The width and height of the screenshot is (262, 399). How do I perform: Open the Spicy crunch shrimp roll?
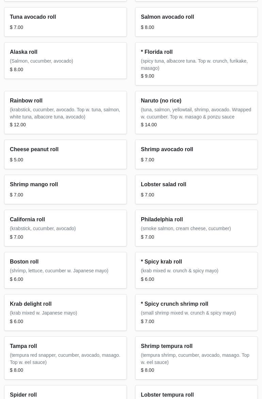(x=196, y=312)
